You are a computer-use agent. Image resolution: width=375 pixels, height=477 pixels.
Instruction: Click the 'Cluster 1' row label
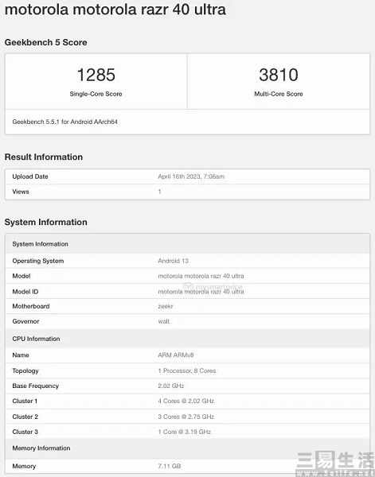point(25,401)
